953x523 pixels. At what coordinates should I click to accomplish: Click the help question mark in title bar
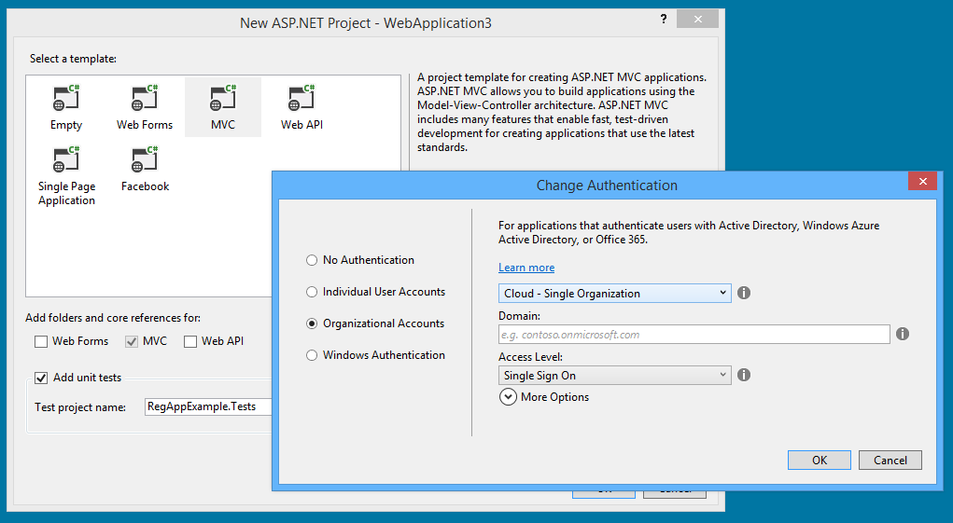664,19
